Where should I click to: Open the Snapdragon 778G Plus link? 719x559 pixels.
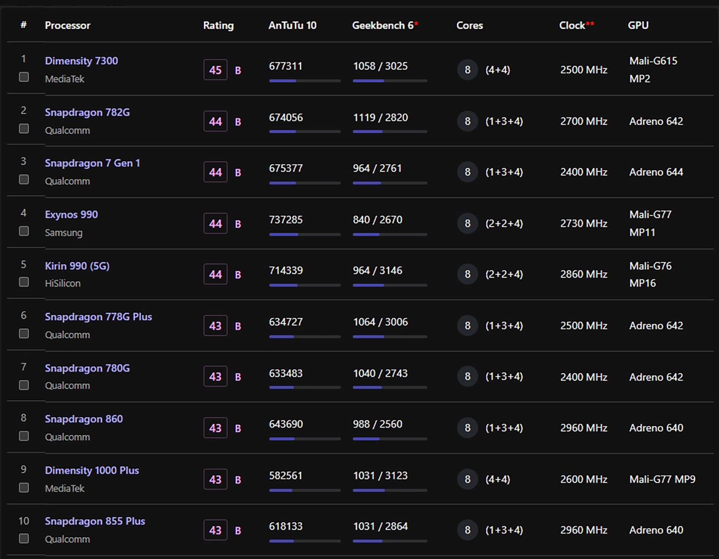[x=98, y=317]
